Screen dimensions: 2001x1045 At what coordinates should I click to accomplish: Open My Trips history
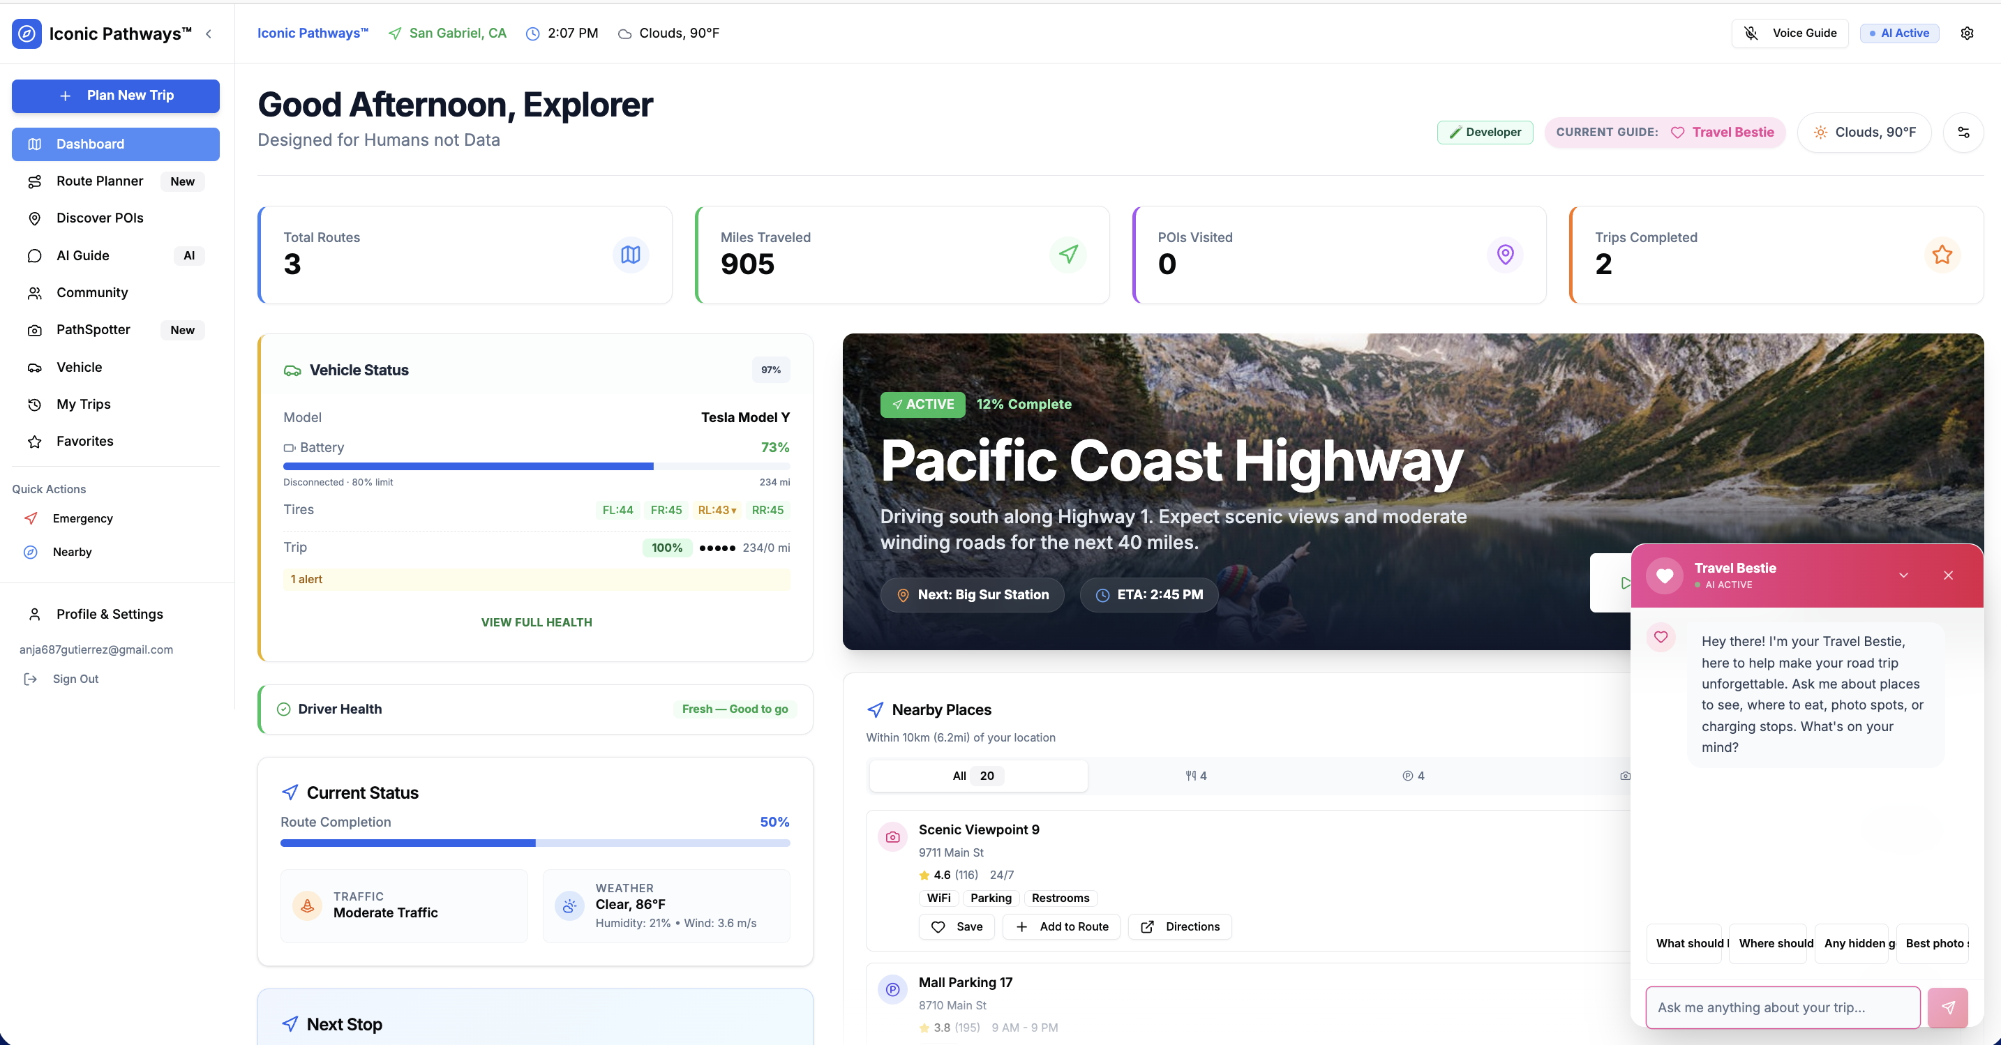coord(116,405)
